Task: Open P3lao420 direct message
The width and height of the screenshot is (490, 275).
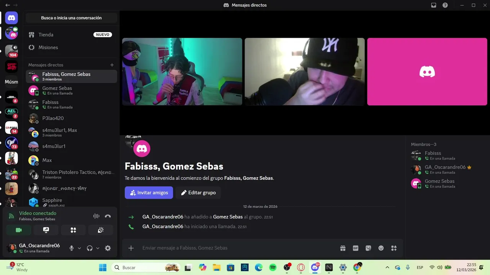Action: point(71,118)
